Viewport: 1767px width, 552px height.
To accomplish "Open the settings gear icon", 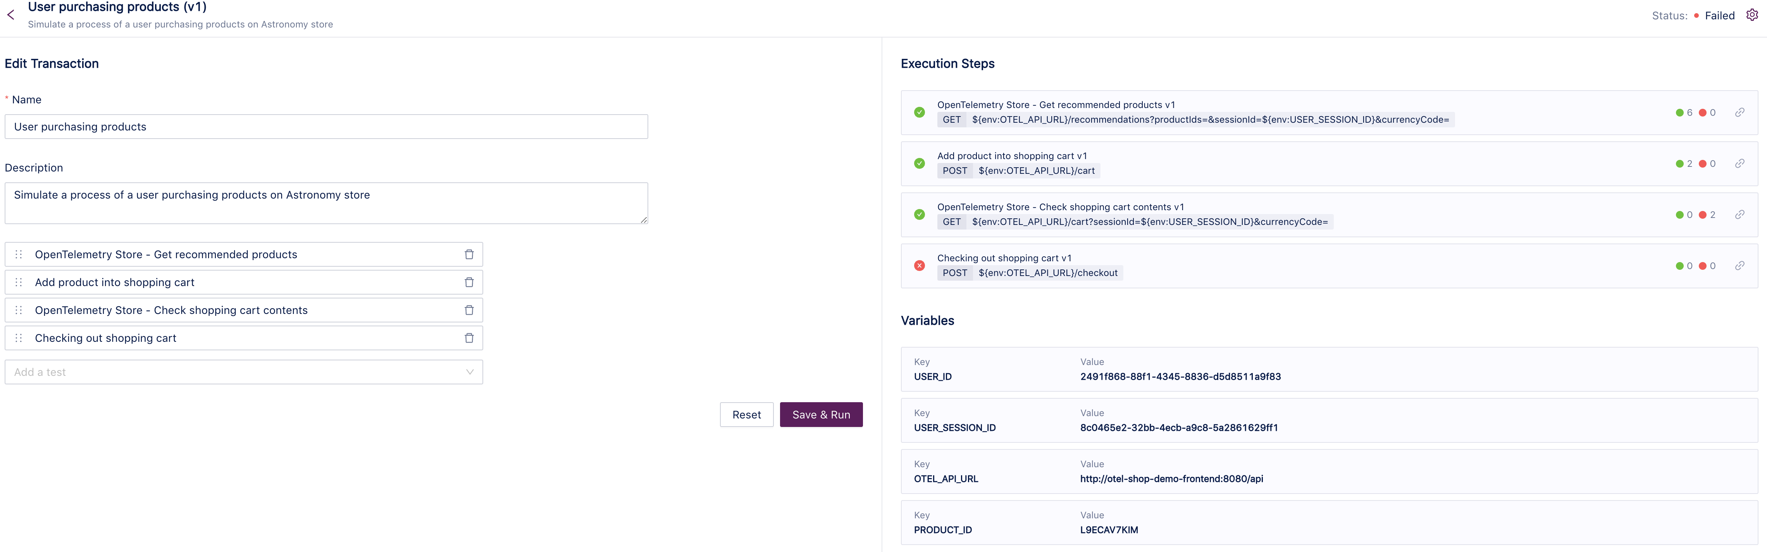I will click(x=1751, y=15).
